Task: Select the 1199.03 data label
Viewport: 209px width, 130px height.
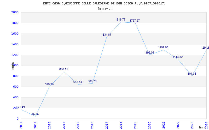Action: 149,53
